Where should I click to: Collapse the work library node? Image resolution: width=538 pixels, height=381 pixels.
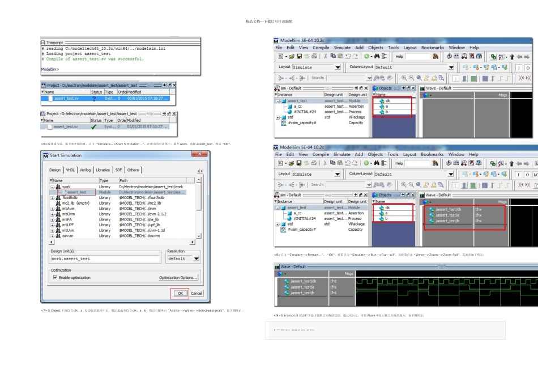point(52,187)
